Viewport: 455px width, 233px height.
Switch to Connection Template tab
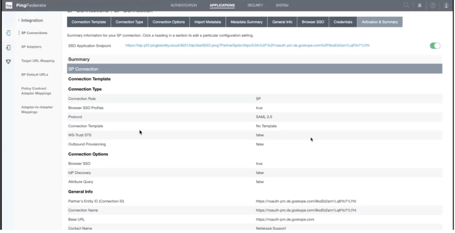click(89, 22)
